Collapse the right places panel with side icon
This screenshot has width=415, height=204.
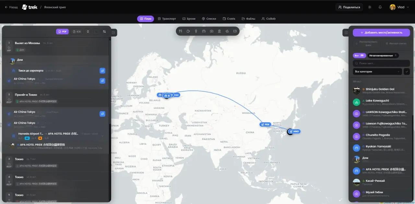(346, 32)
